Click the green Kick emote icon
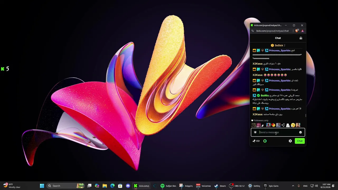Screen dimensions: 338x190 point(265,141)
